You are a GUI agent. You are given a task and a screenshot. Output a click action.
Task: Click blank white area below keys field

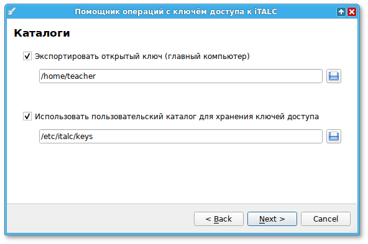[x=181, y=173]
